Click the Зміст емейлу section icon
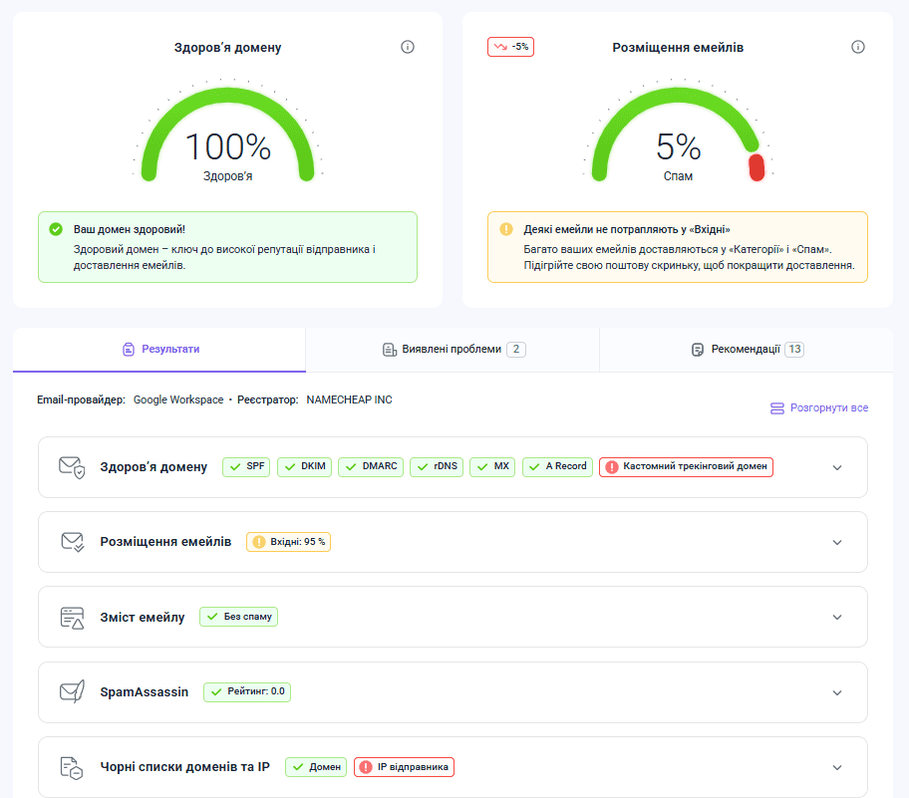The width and height of the screenshot is (909, 798). coord(71,617)
